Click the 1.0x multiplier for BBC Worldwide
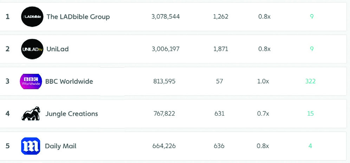The width and height of the screenshot is (350, 163). [x=263, y=81]
